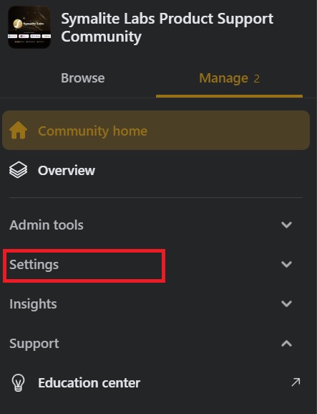The height and width of the screenshot is (414, 317).
Task: Collapse Support with the up chevron
Action: coord(286,343)
